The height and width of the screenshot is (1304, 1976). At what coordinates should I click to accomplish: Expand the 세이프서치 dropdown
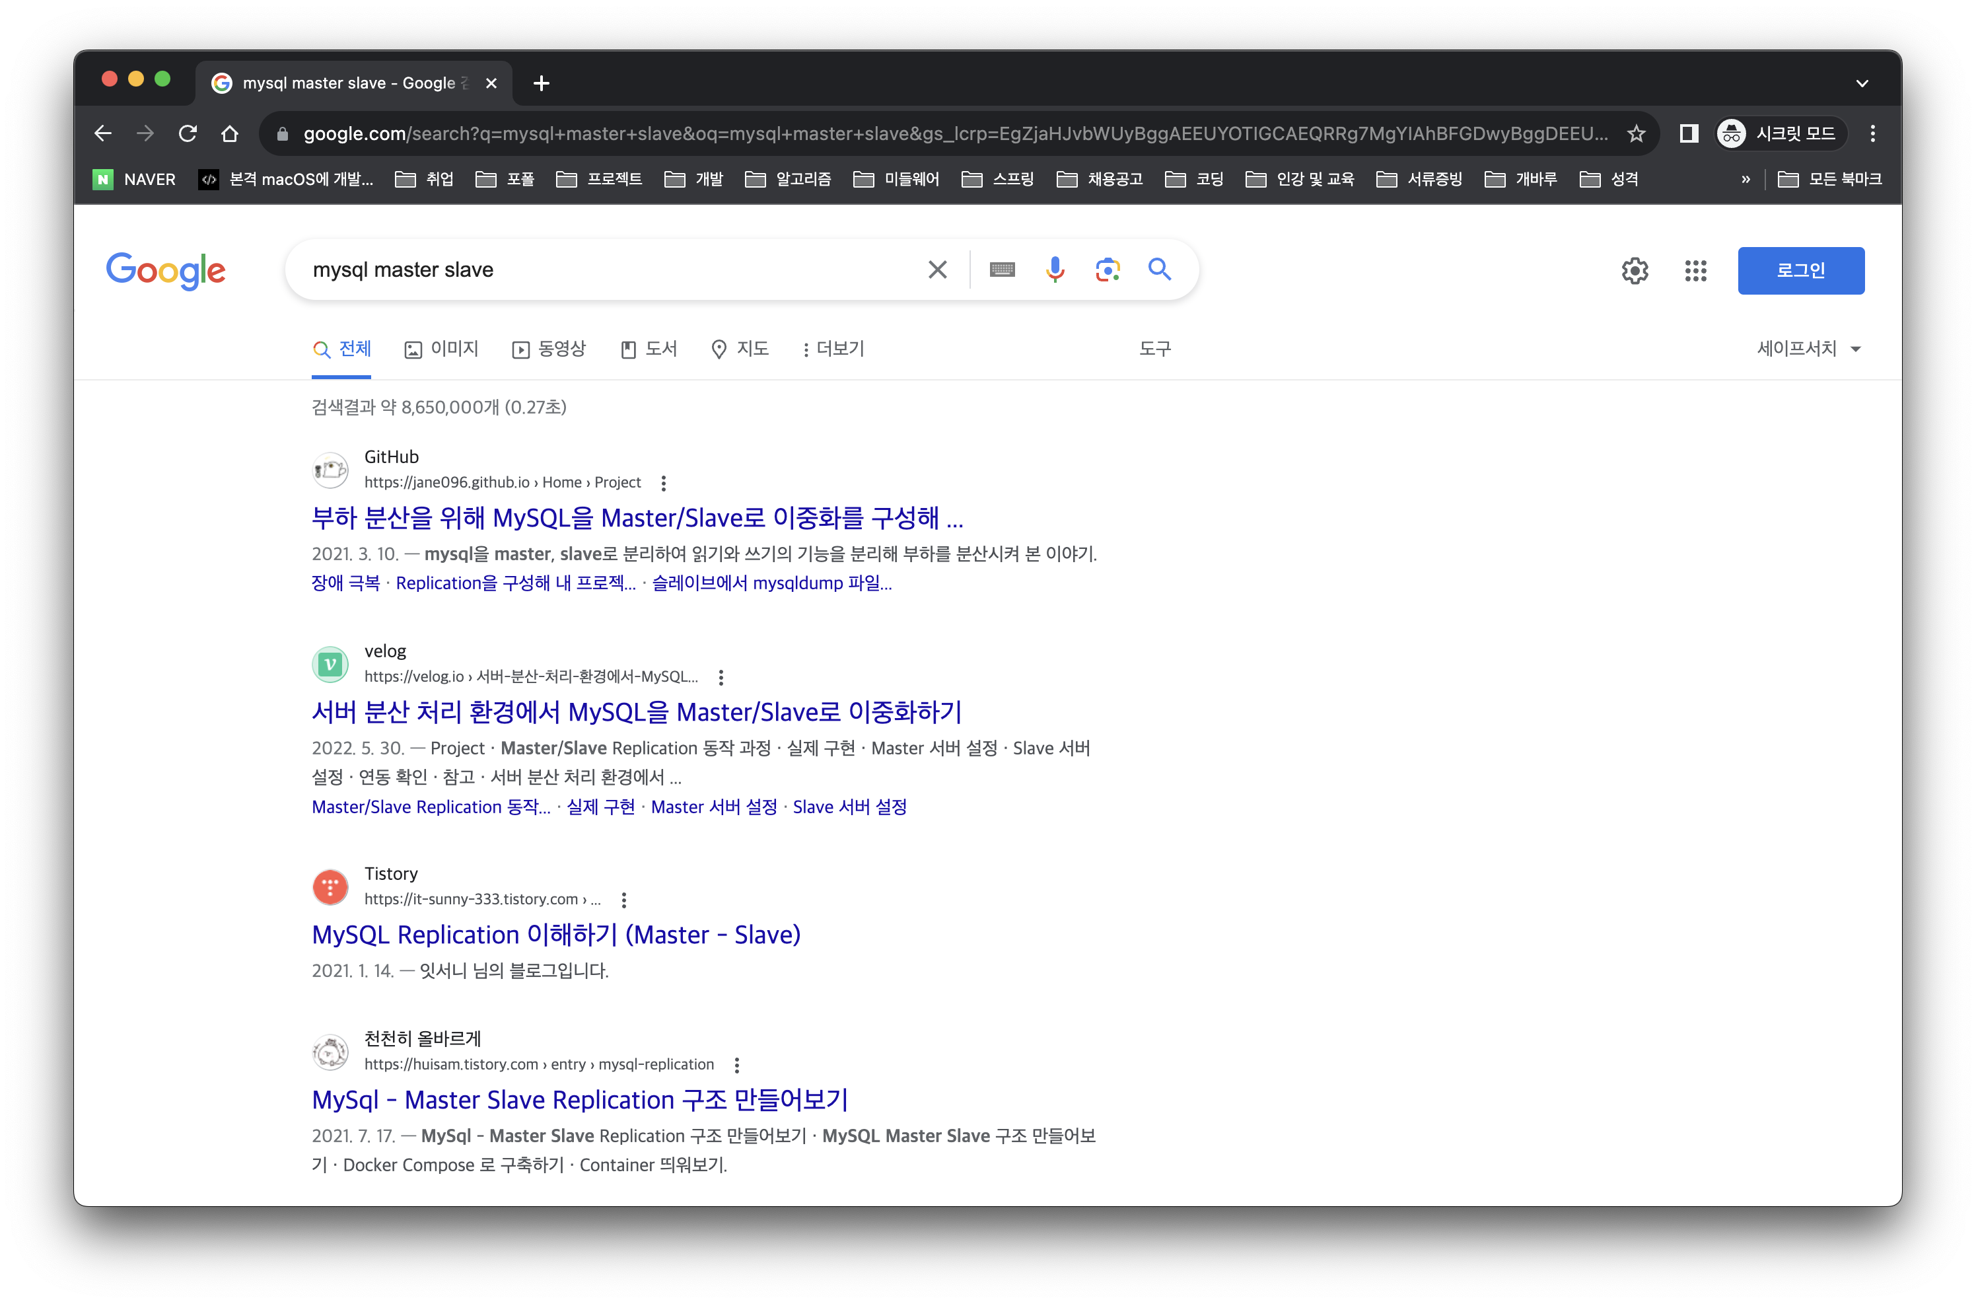(1809, 348)
